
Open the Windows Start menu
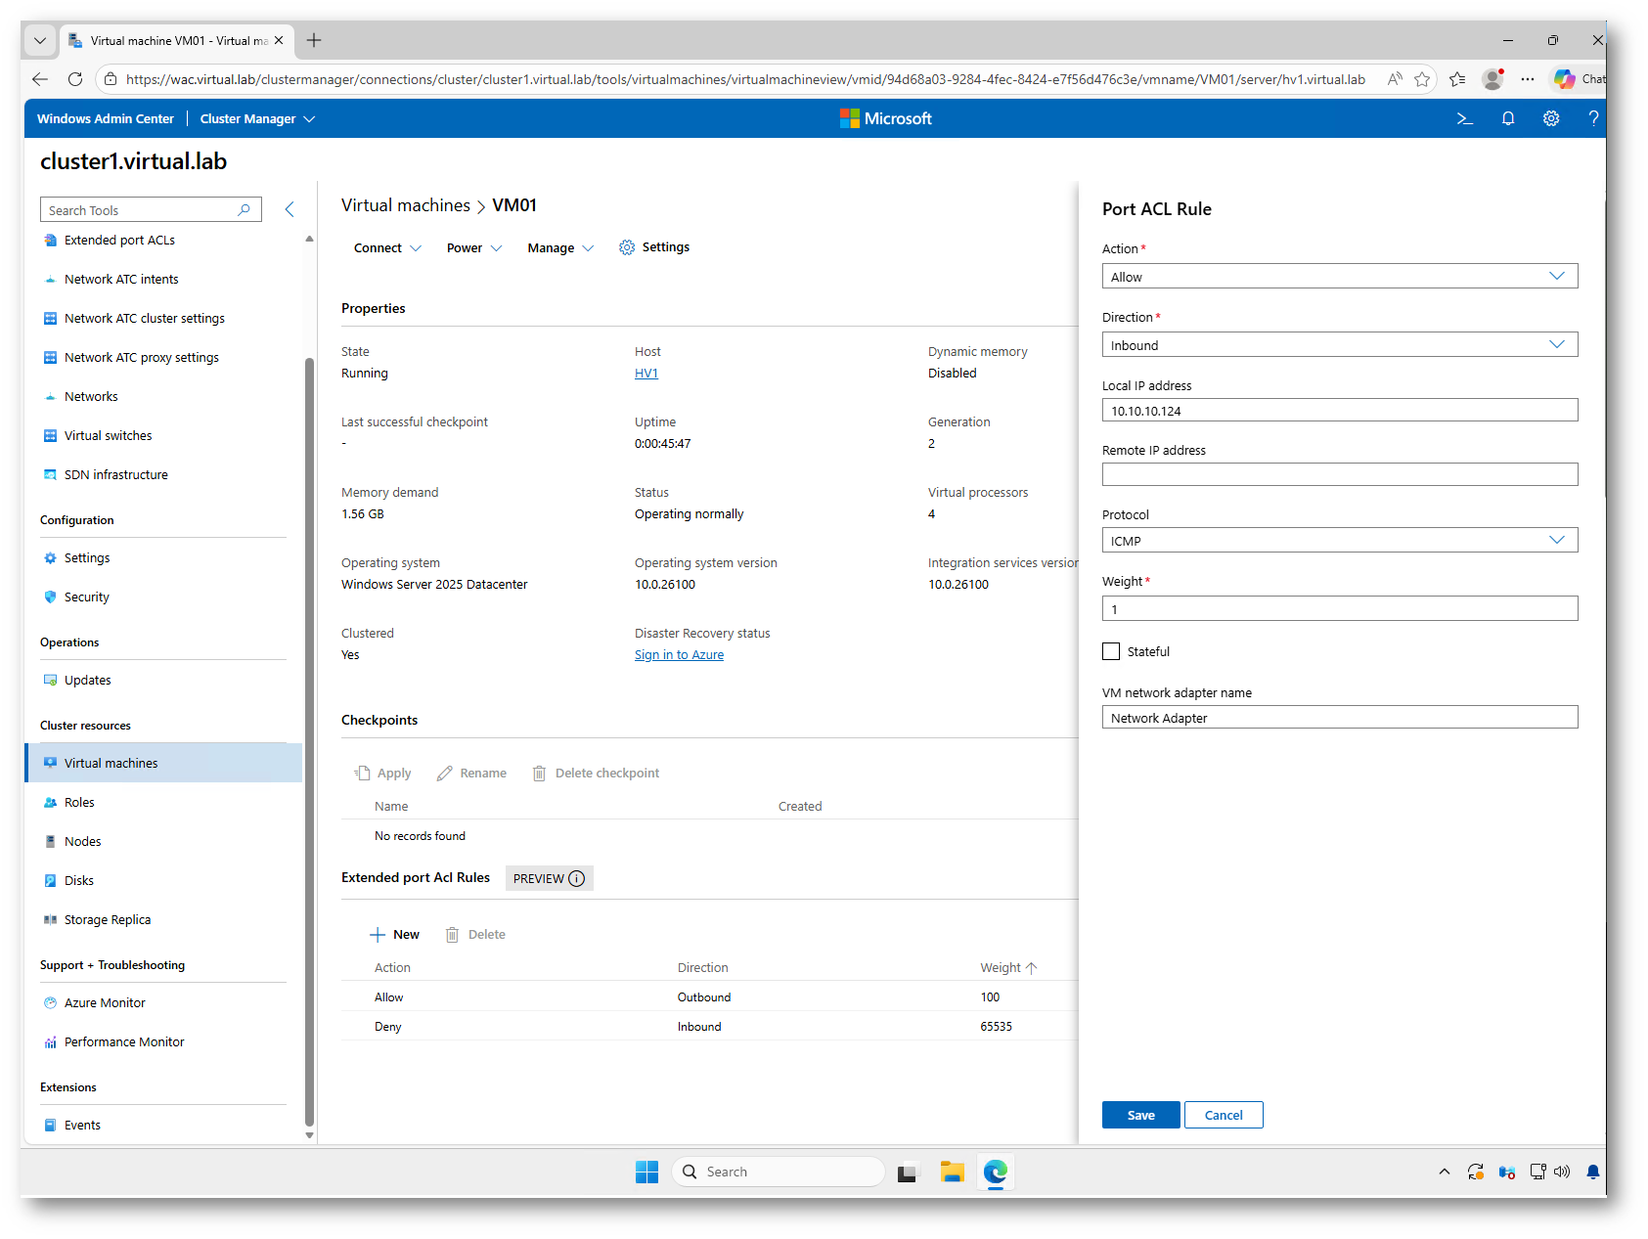(x=646, y=1172)
